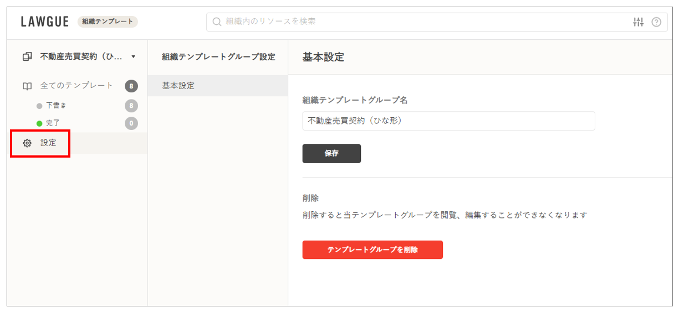679x313 pixels.
Task: Click the template group icon in sidebar header
Action: [x=27, y=57]
